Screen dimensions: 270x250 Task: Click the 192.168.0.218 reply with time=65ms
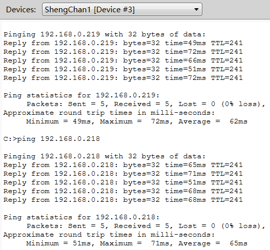click(x=123, y=165)
